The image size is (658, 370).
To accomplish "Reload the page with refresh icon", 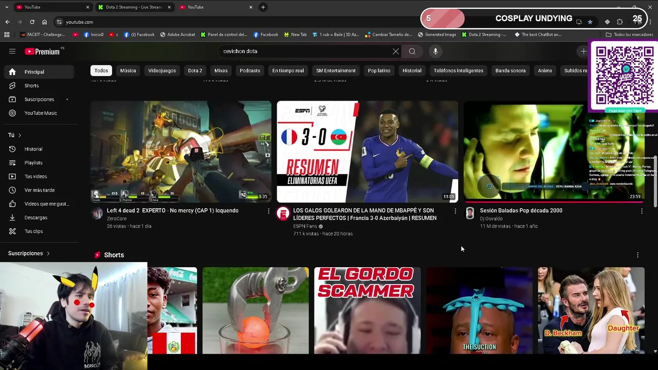I will point(32,22).
